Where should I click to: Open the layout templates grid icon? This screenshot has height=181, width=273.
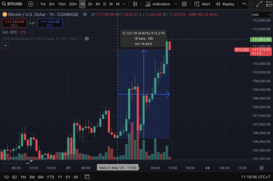[184, 4]
